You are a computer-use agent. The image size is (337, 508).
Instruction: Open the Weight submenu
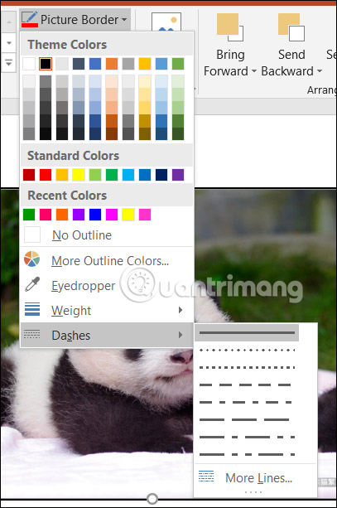tap(107, 311)
